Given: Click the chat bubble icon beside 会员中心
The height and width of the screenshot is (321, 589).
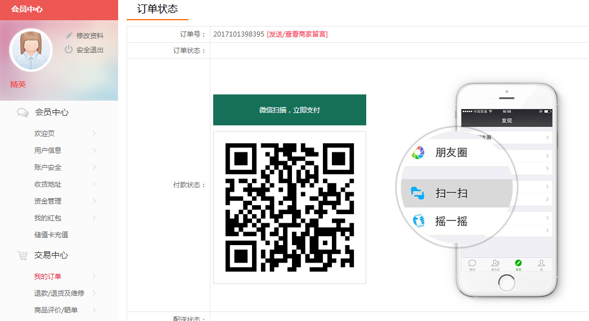Looking at the screenshot, I should (23, 112).
